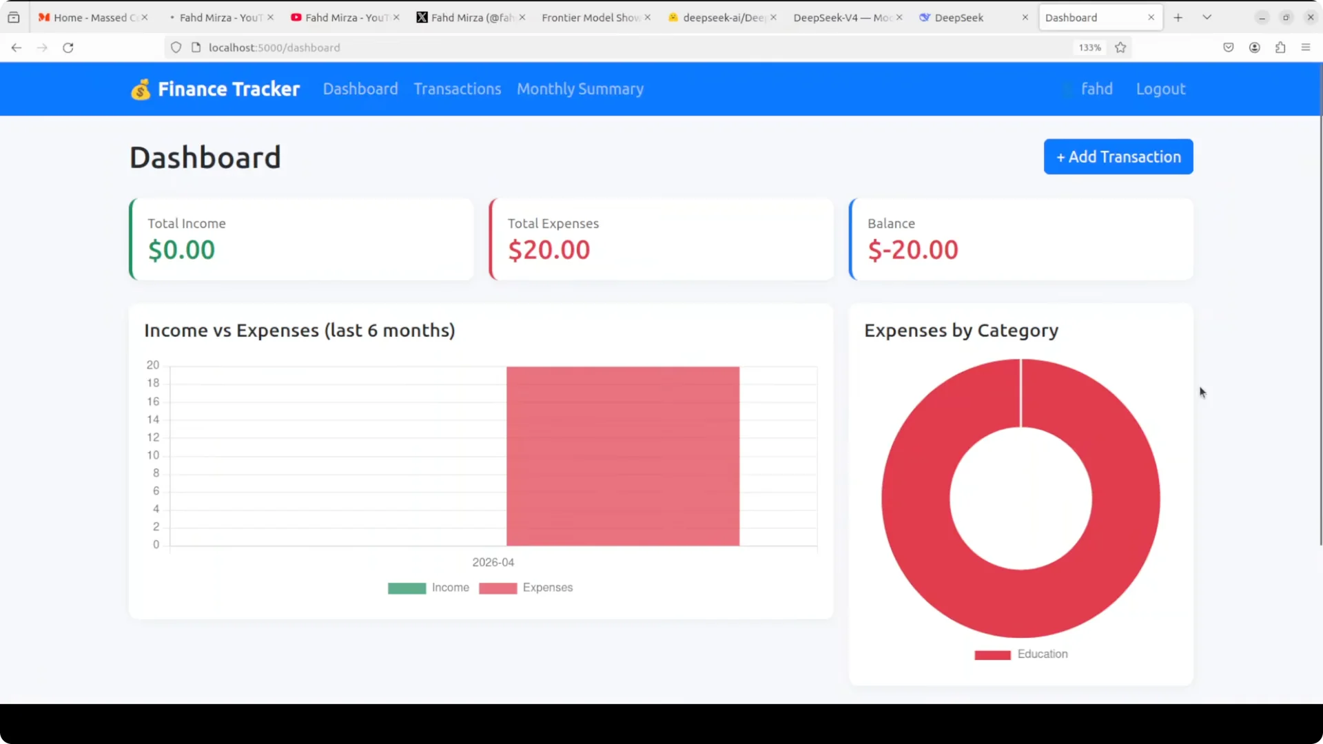1323x744 pixels.
Task: Close the DeepSeek browser tab
Action: (x=1025, y=17)
